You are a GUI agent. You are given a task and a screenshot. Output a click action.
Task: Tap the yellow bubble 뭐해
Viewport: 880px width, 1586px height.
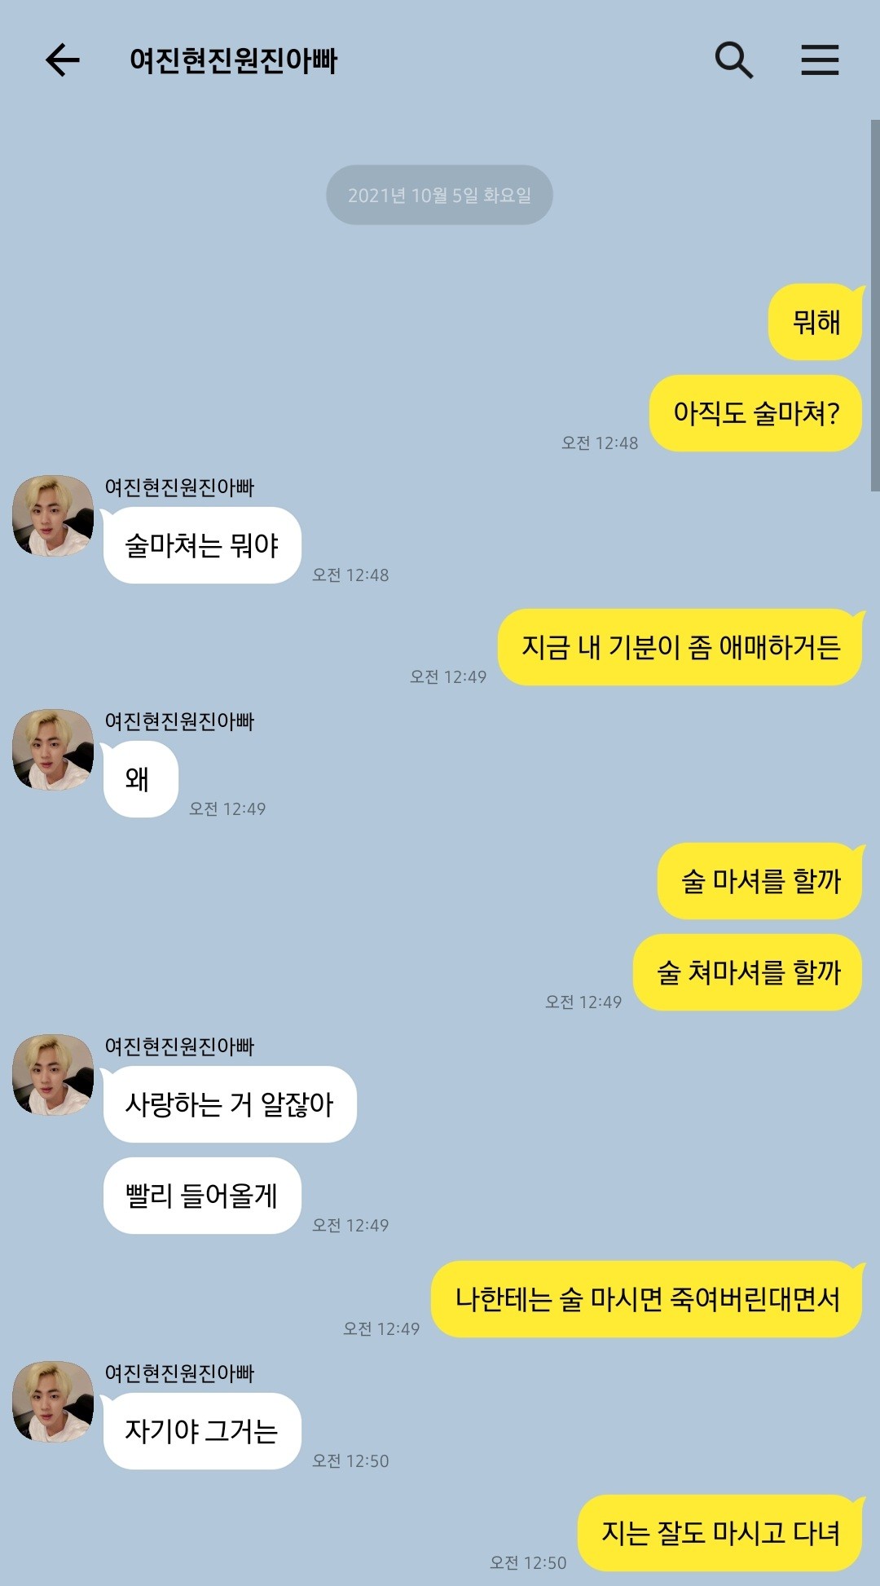[816, 322]
